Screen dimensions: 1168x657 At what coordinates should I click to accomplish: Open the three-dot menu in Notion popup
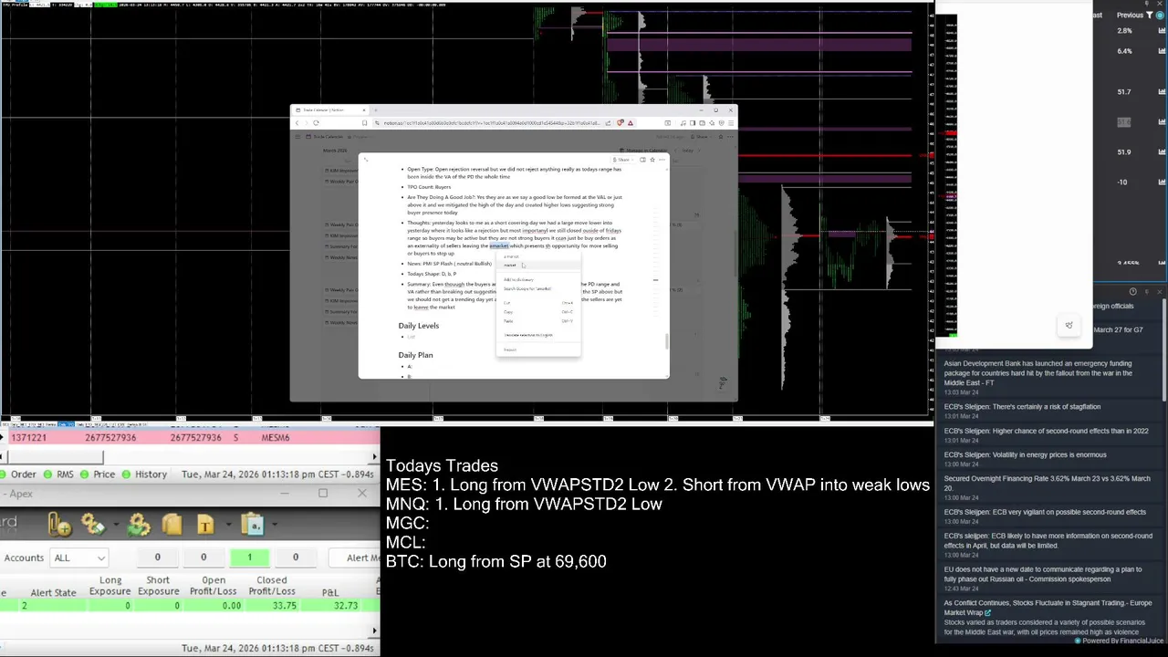pyautogui.click(x=662, y=160)
